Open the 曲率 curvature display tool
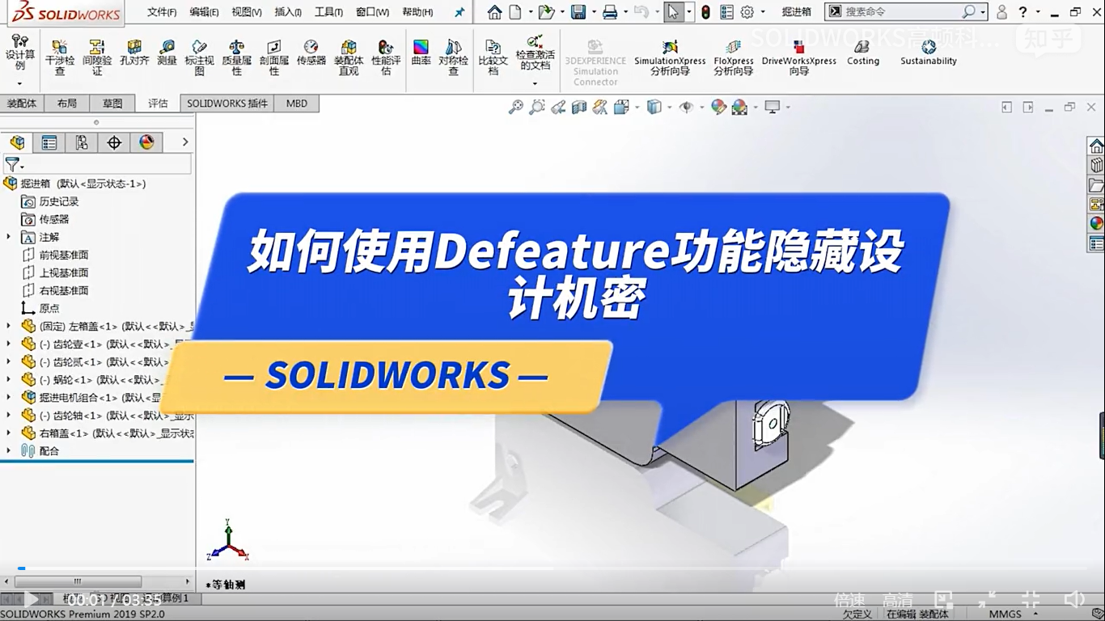The image size is (1105, 621). pyautogui.click(x=421, y=53)
